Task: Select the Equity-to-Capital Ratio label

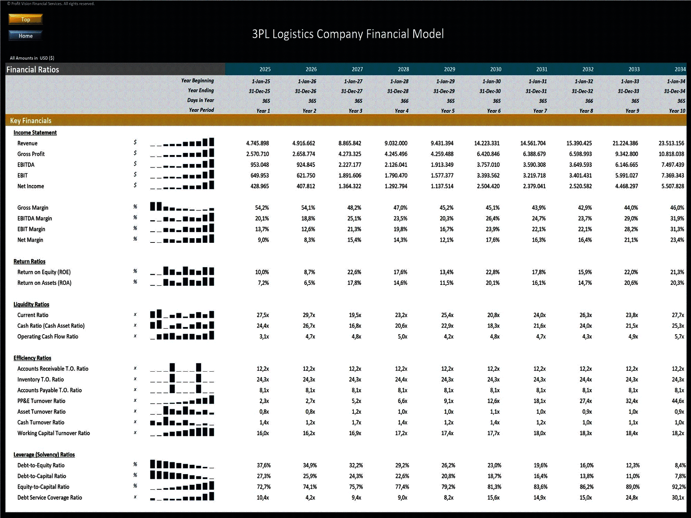Action: click(43, 487)
